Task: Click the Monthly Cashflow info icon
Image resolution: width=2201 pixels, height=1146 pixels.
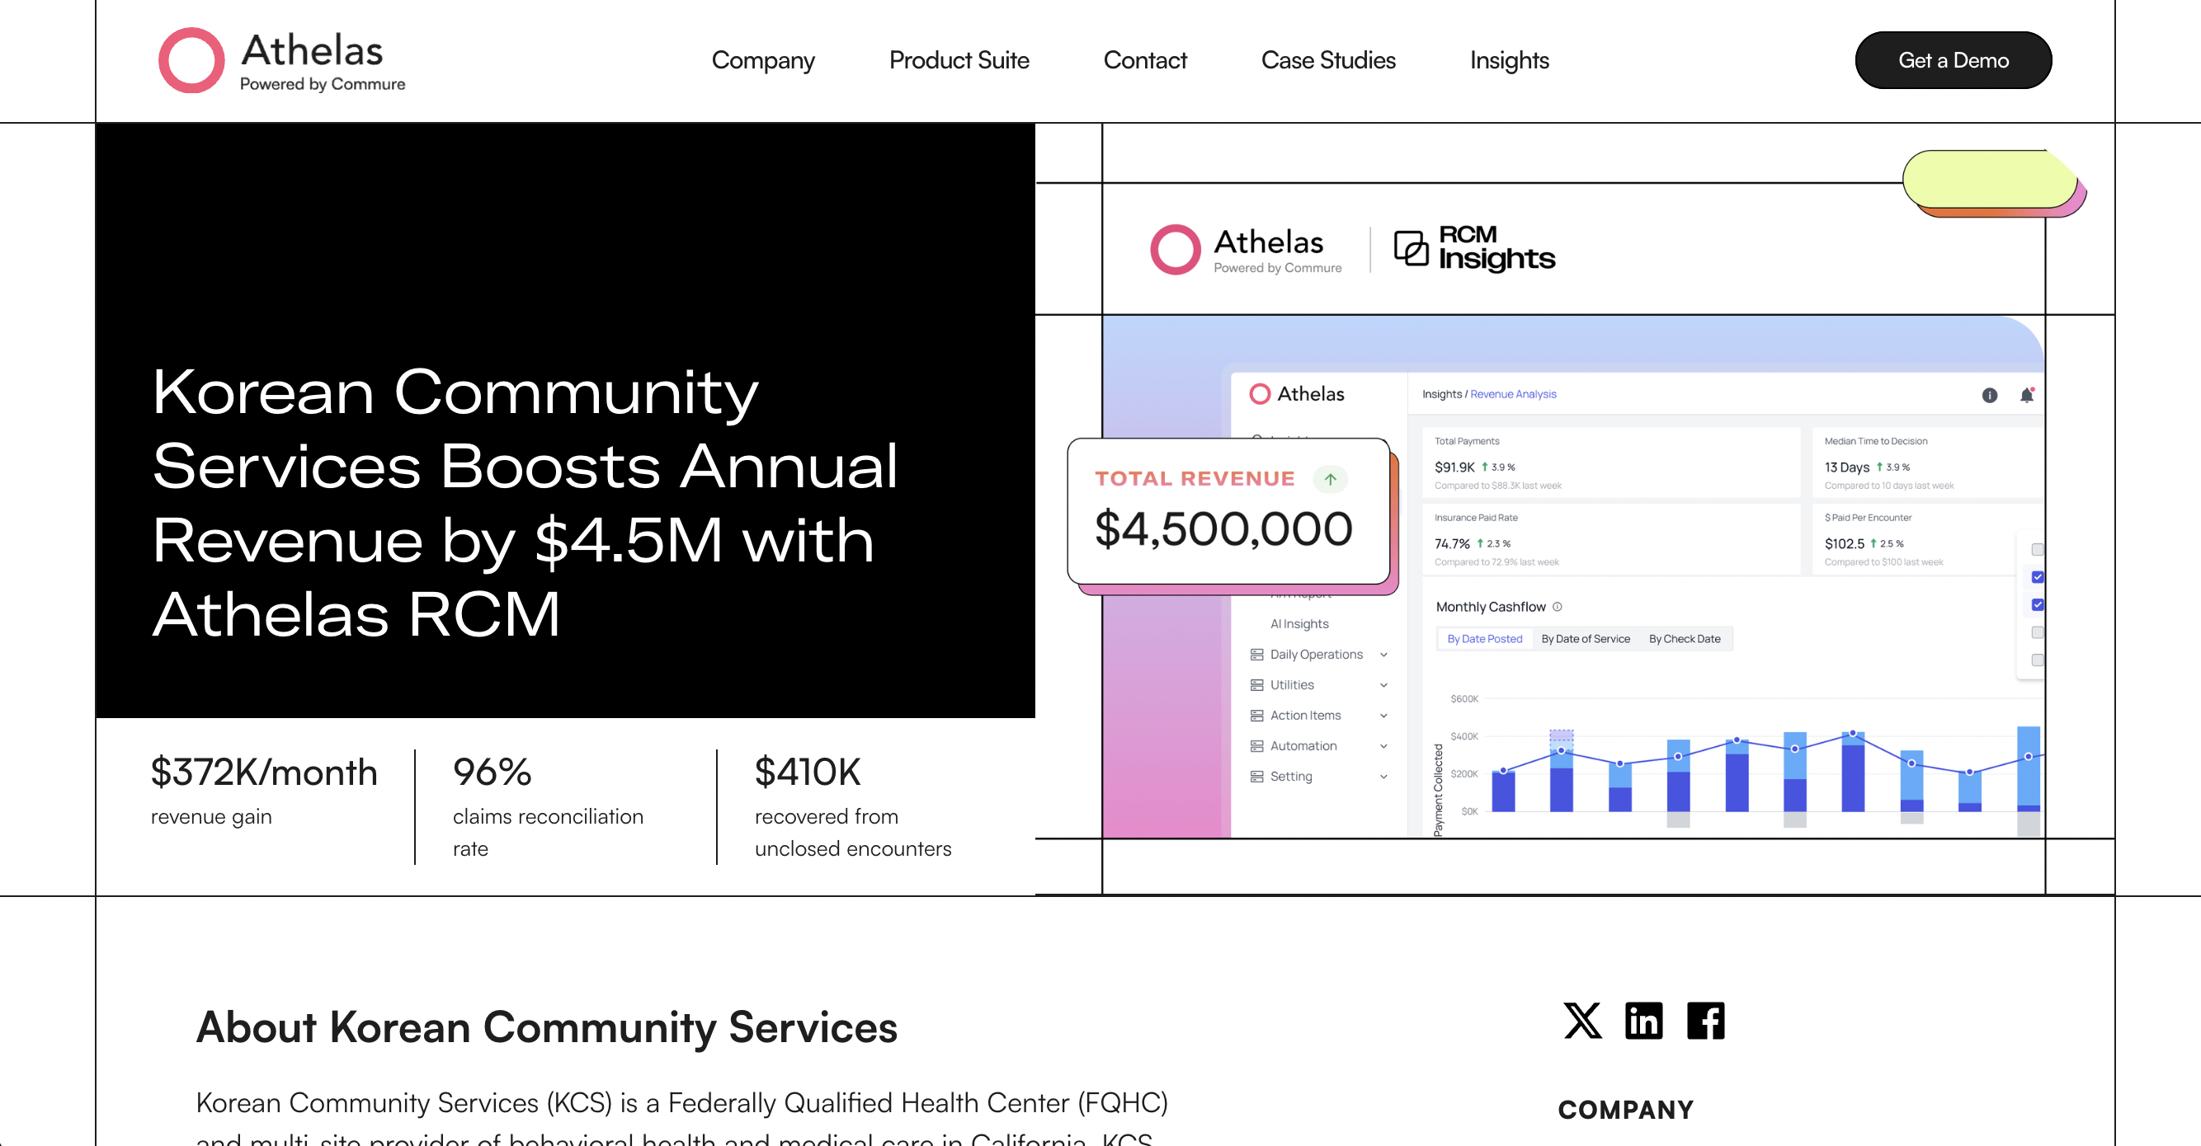Action: coord(1557,606)
